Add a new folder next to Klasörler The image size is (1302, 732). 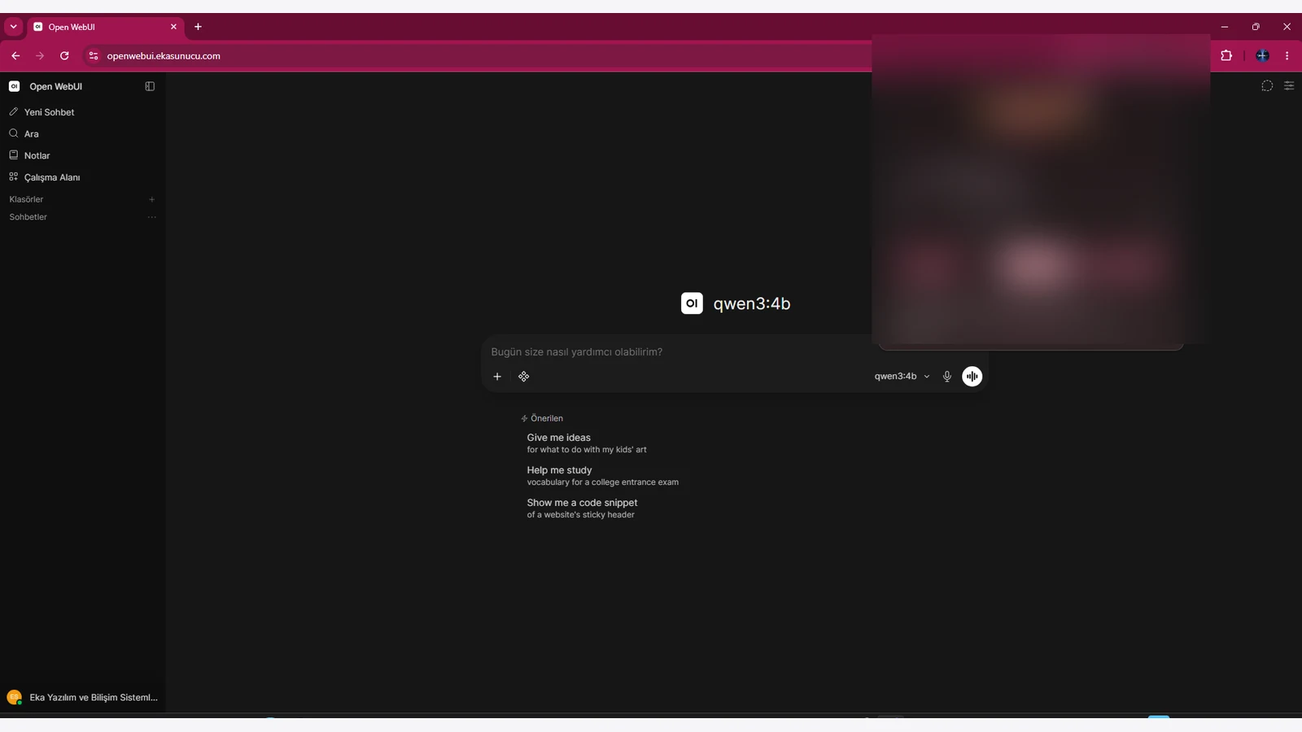(x=151, y=199)
